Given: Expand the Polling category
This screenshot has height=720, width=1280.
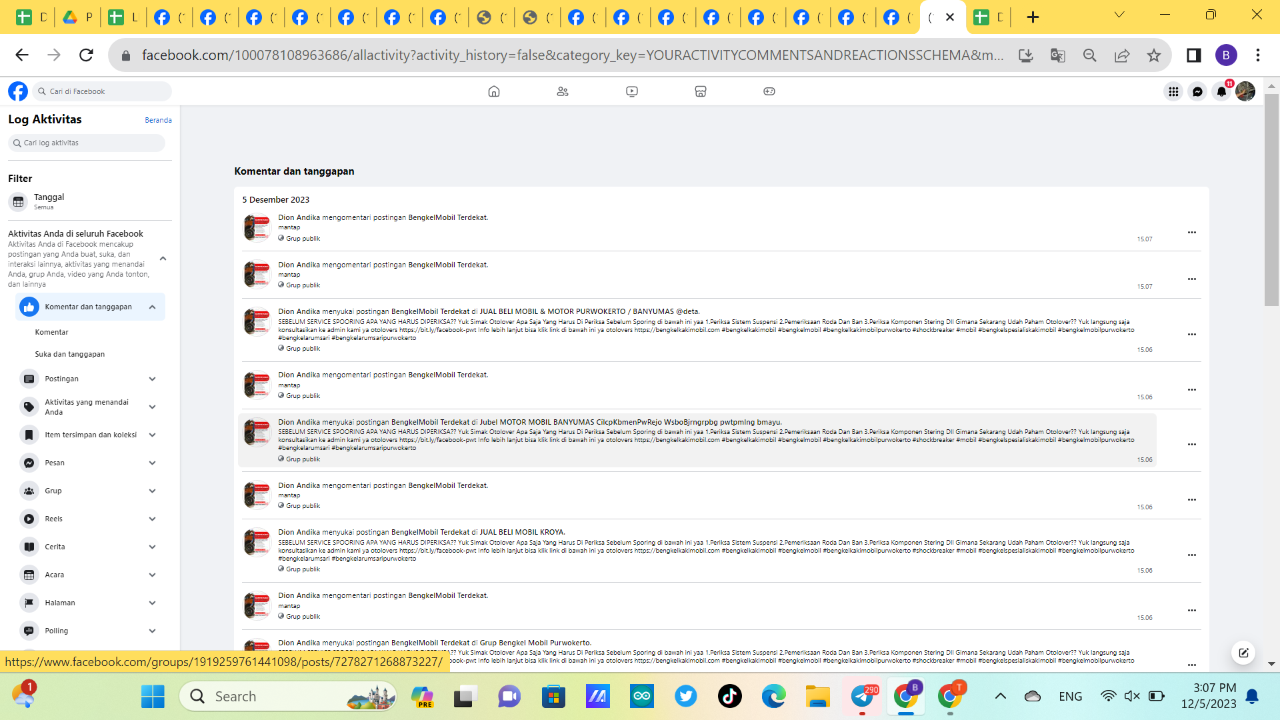Looking at the screenshot, I should click(152, 631).
